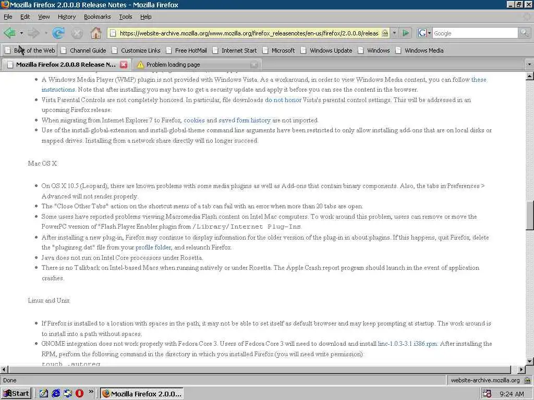Click the page favicon in the address bar
Viewport: 534px width, 400px height.
coord(113,33)
